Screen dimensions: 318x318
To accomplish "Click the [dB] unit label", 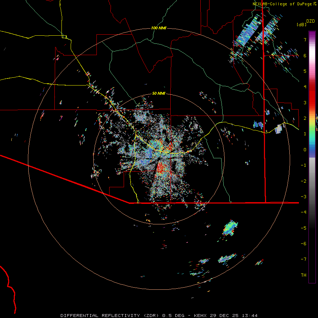I will (x=301, y=24).
